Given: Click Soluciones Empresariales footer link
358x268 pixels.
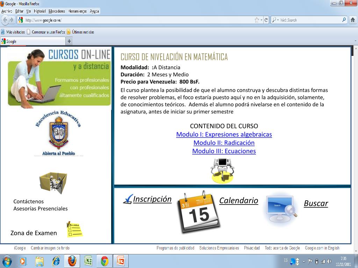Looking at the screenshot, I should point(219,248).
